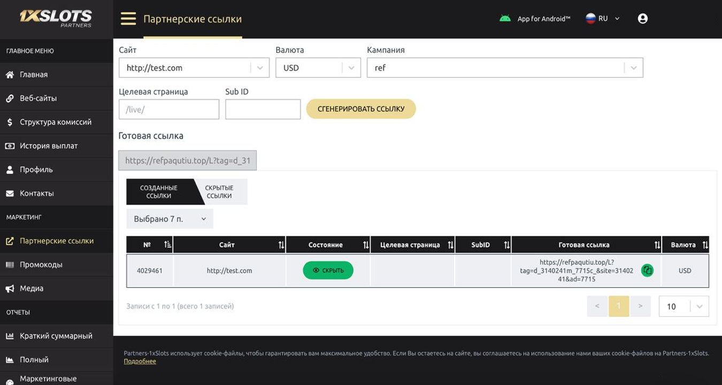Click the Sub ID input field

[263, 110]
